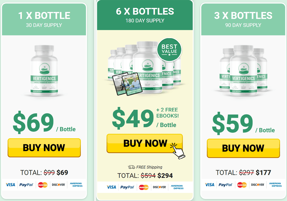Viewport: 287px width, 201px height.
Task: Click the Discover logo under the 1 bottle offer
Action: tap(58, 185)
